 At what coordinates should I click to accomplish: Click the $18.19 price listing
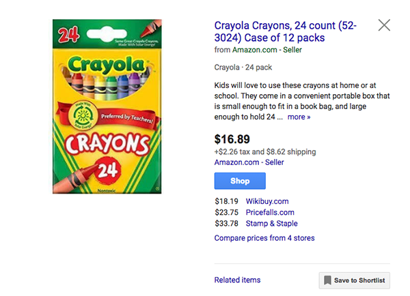(x=226, y=201)
